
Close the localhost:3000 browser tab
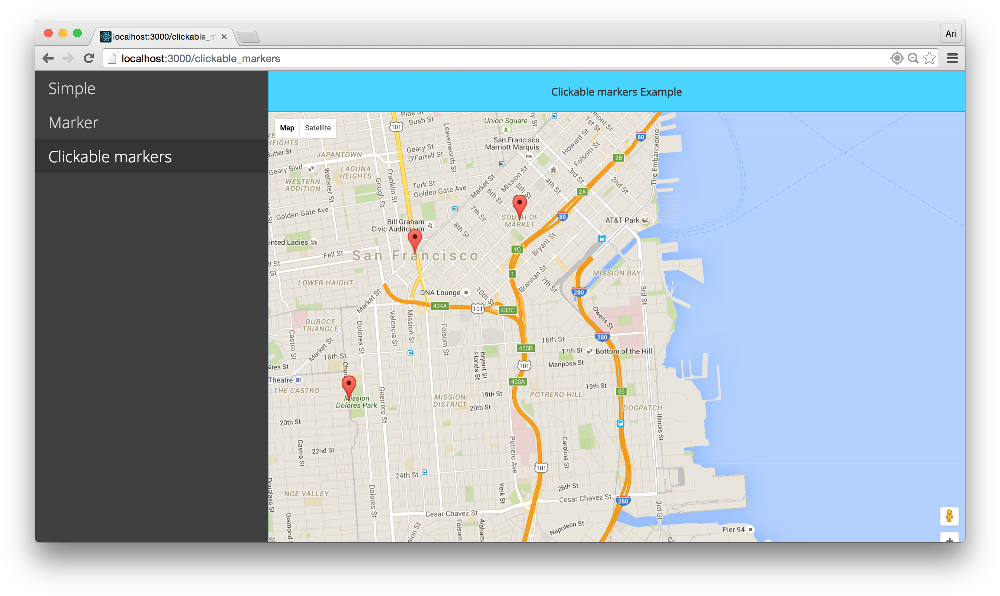(224, 37)
